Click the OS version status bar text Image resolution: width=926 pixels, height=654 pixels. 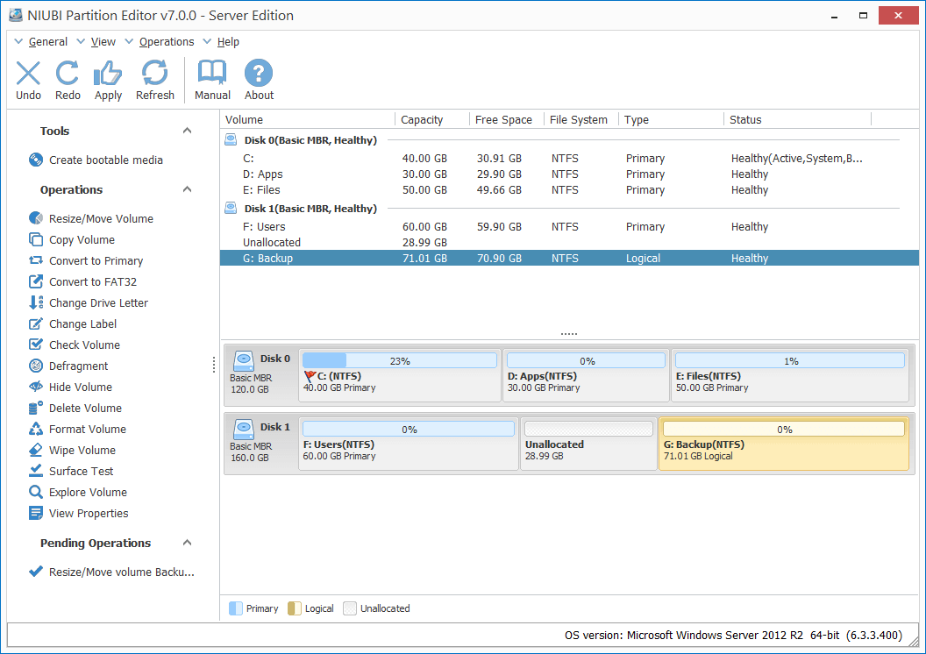click(733, 635)
